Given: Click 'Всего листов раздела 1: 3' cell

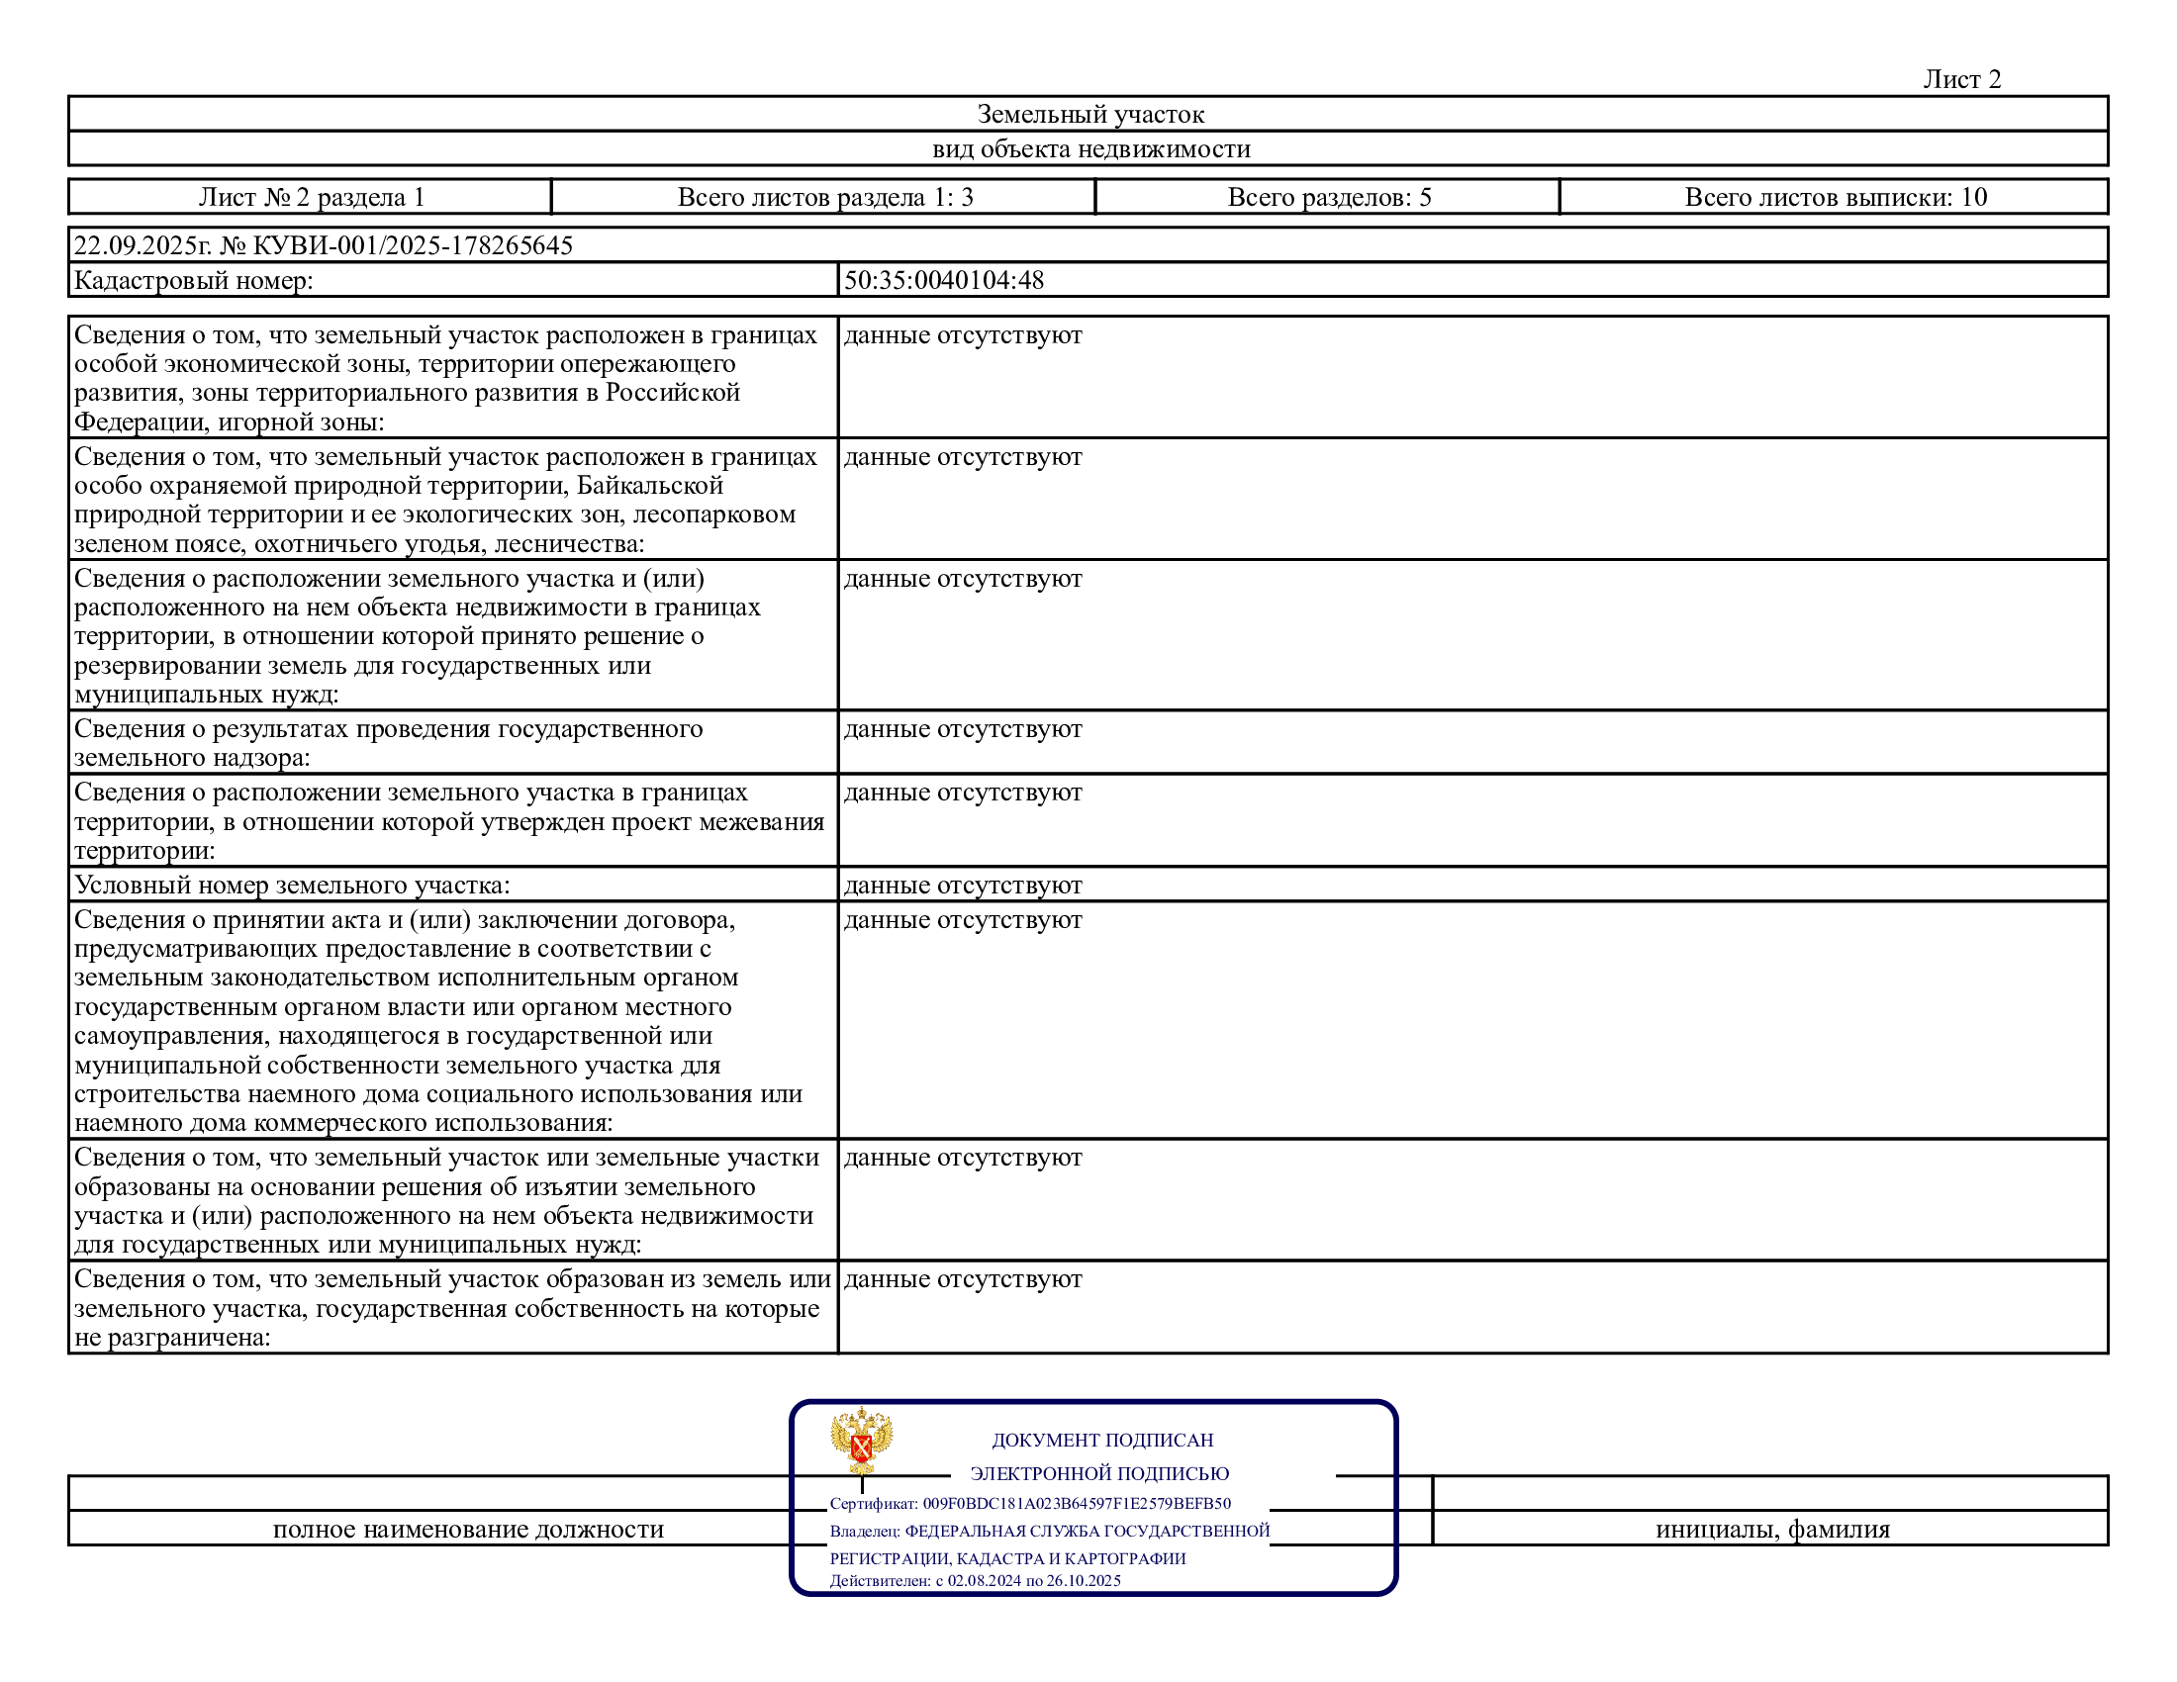Looking at the screenshot, I should coord(824,197).
